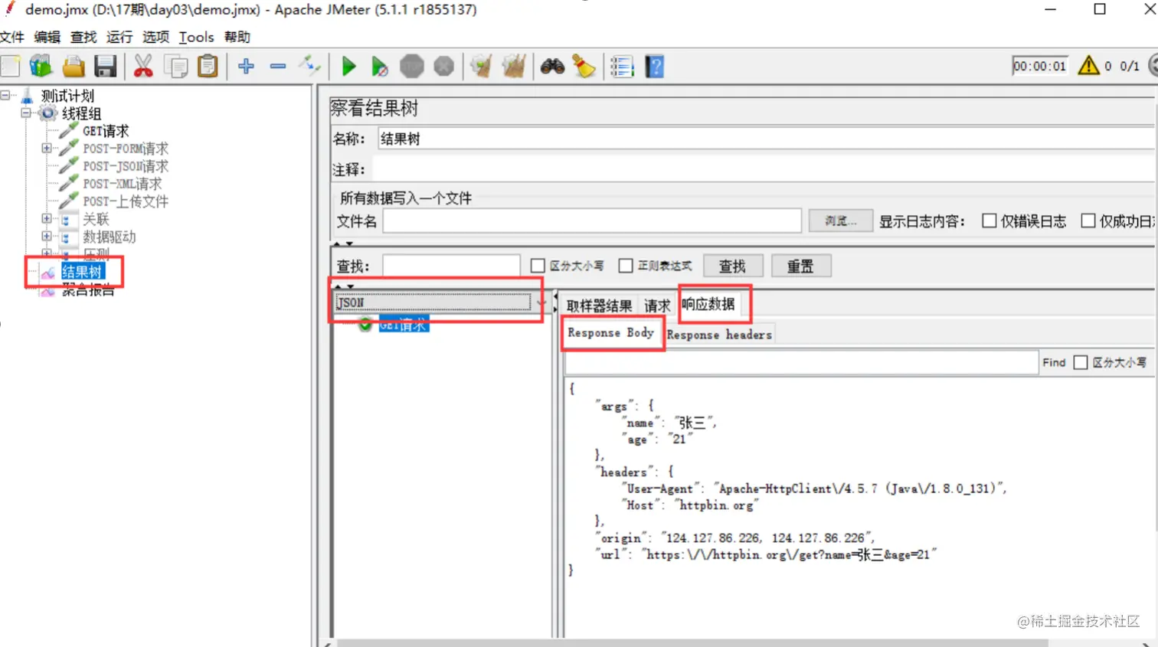Click the 文件名 filename input field

(x=592, y=221)
